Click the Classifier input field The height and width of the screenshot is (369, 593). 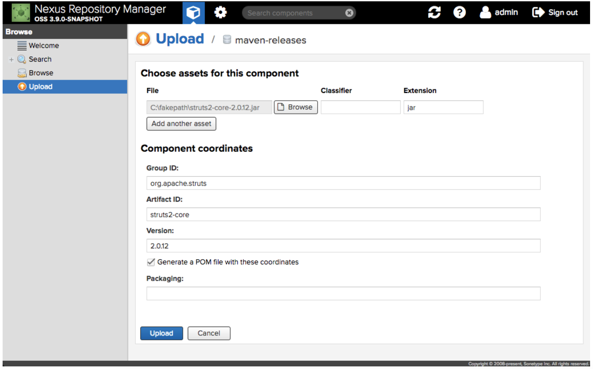(x=360, y=108)
